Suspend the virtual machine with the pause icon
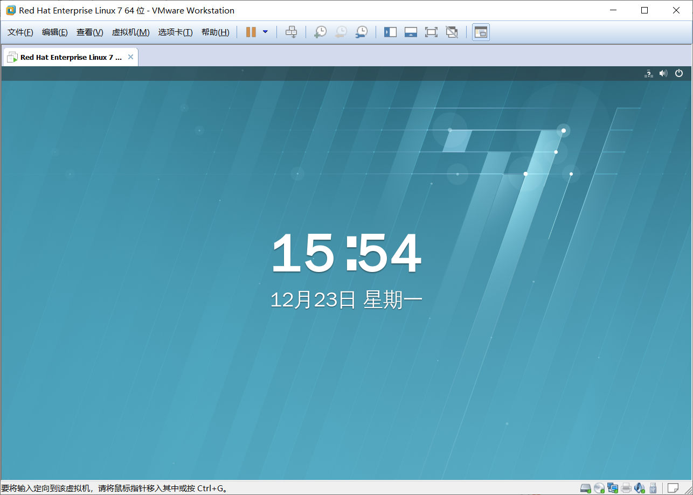This screenshot has width=693, height=495. (251, 32)
